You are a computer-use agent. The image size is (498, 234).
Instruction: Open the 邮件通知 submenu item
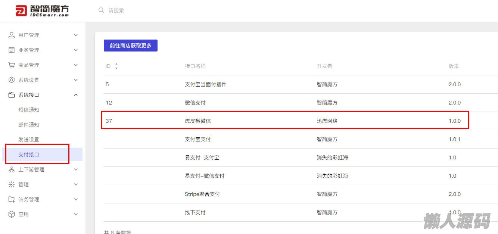[x=29, y=125]
